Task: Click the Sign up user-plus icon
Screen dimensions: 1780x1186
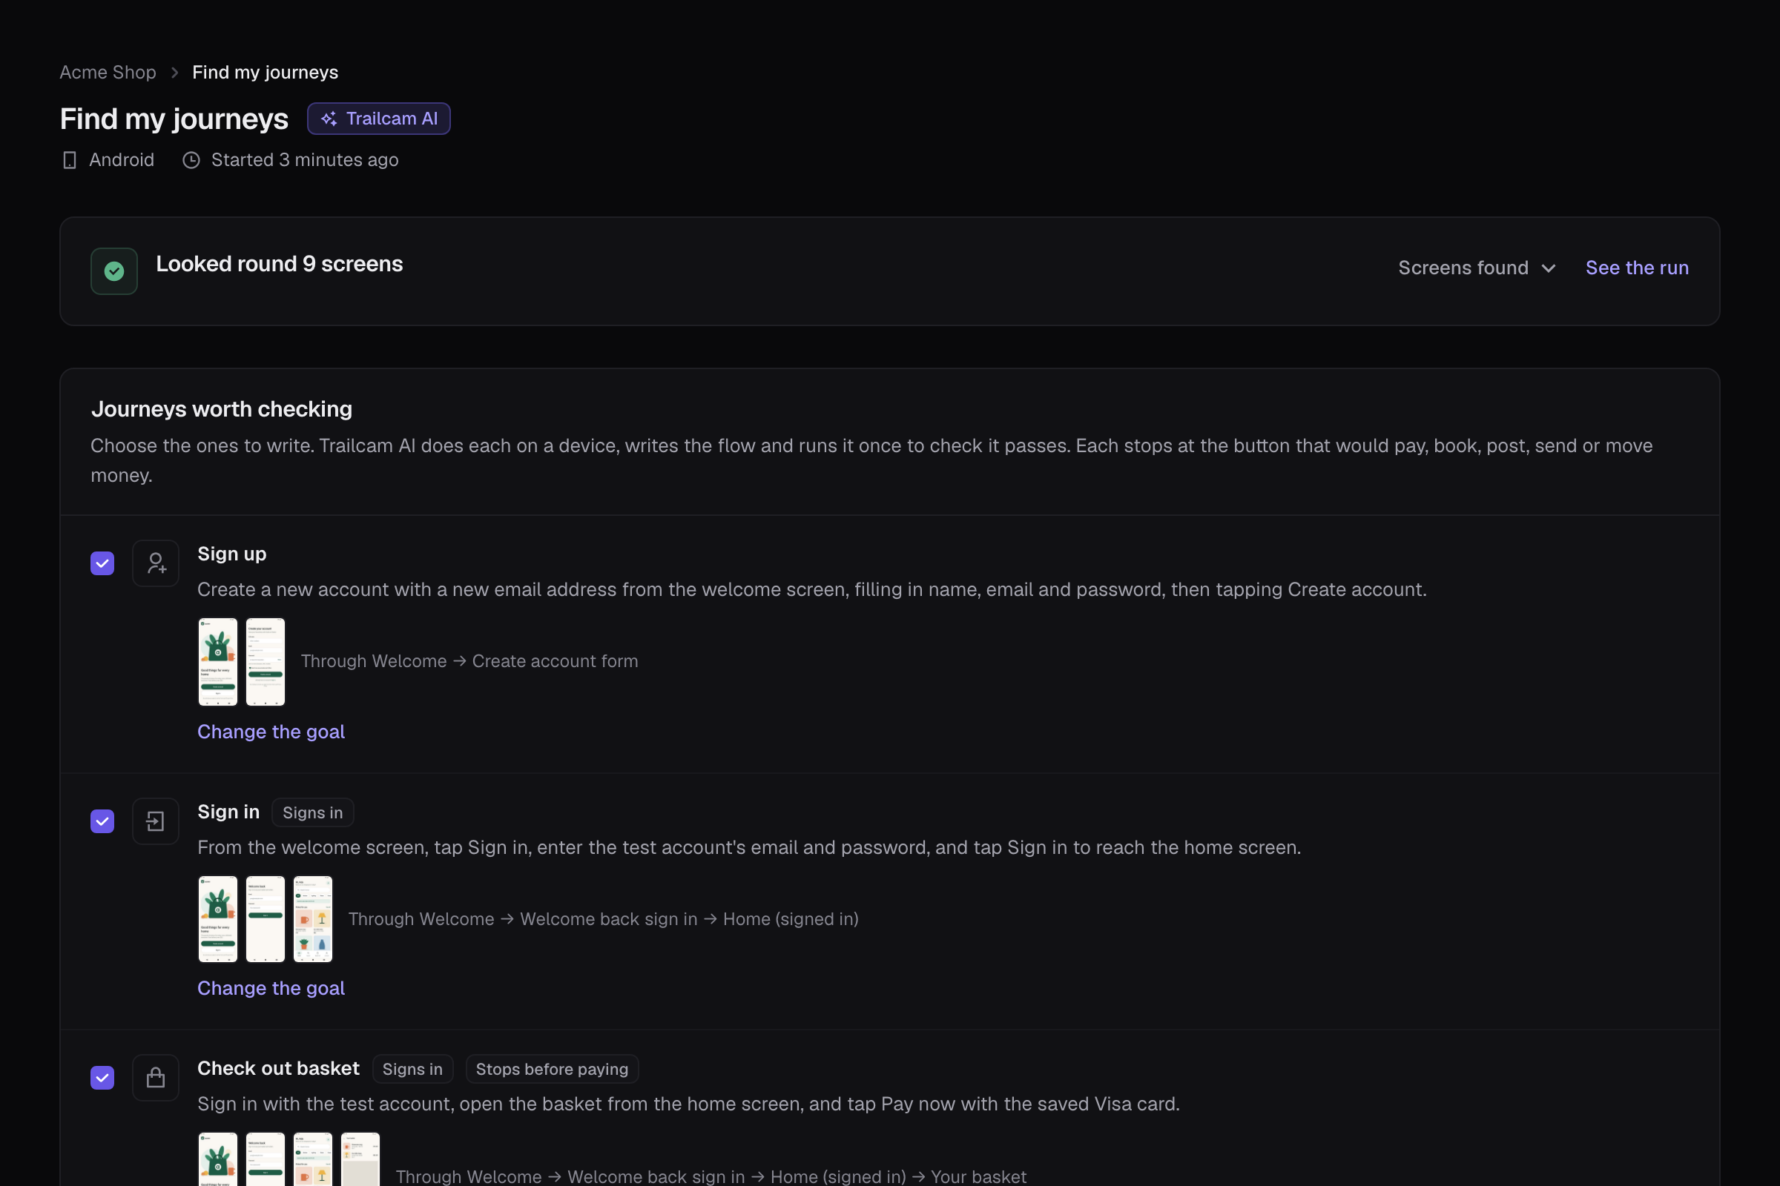Action: coord(156,563)
